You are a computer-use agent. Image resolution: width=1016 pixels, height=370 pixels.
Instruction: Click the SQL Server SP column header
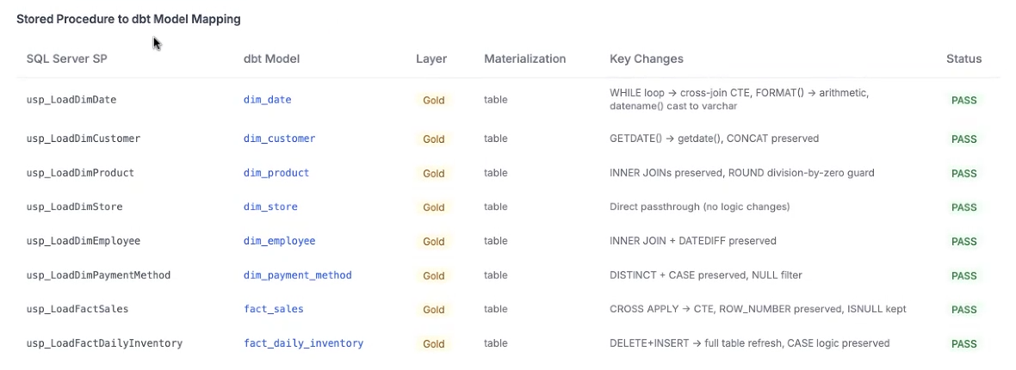[67, 59]
